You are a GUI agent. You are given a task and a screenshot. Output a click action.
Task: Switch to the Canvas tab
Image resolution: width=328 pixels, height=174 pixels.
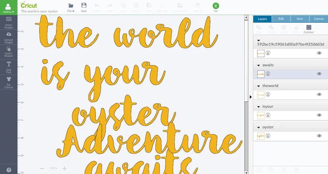click(x=319, y=19)
